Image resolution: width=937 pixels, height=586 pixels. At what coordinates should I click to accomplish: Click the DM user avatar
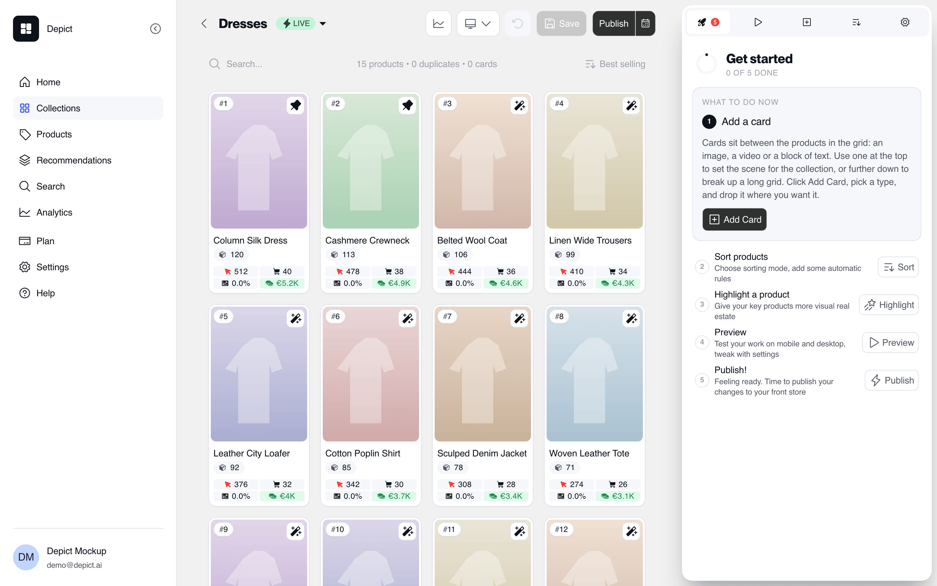[26, 557]
